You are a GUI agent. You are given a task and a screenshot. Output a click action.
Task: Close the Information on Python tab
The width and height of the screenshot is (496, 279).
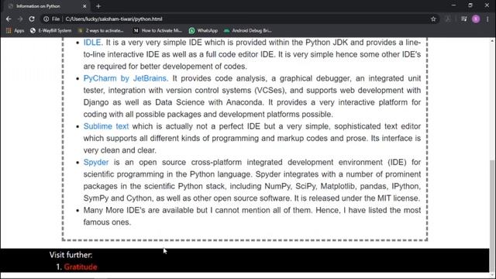tap(84, 6)
